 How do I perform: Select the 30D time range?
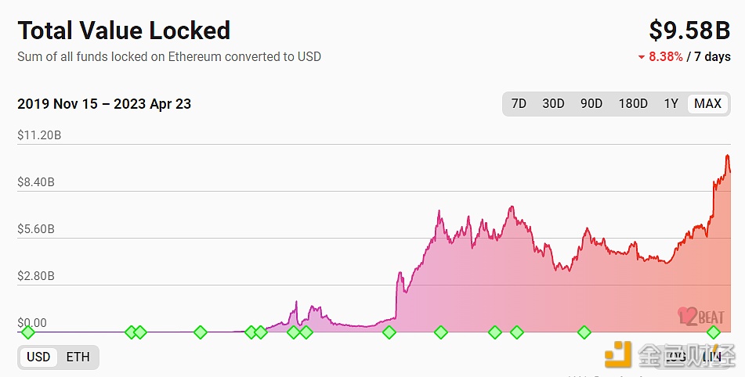click(553, 104)
